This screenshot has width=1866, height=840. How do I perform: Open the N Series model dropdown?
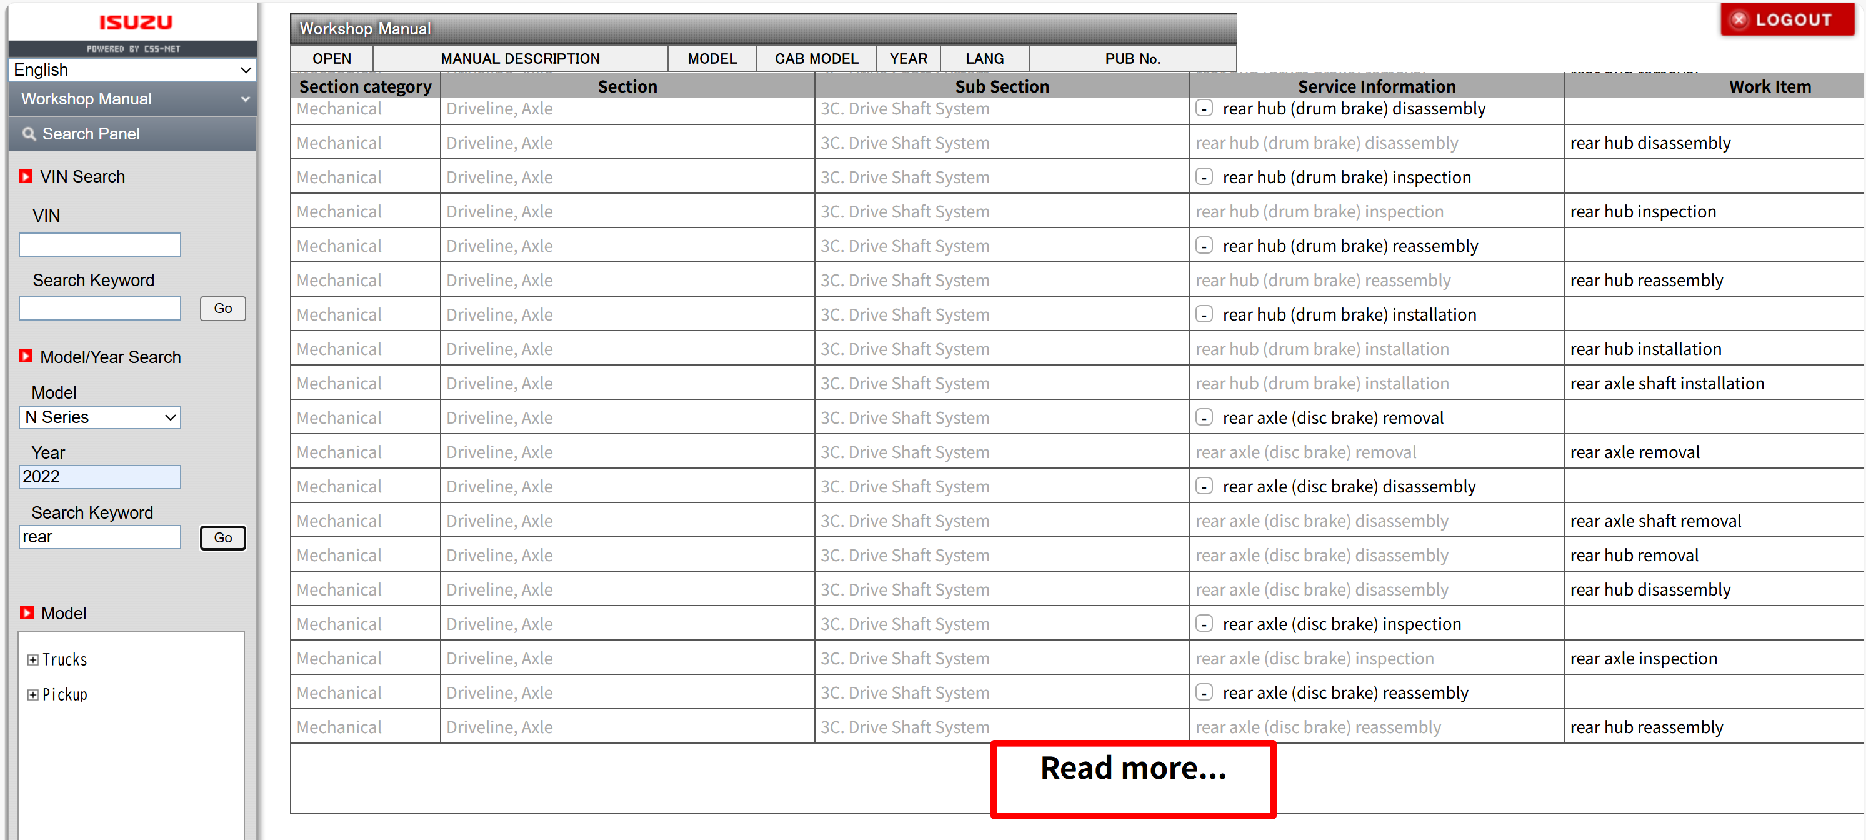tap(100, 417)
